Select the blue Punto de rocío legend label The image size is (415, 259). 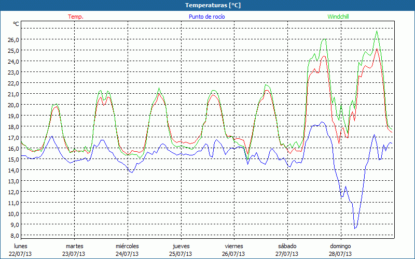pos(206,17)
